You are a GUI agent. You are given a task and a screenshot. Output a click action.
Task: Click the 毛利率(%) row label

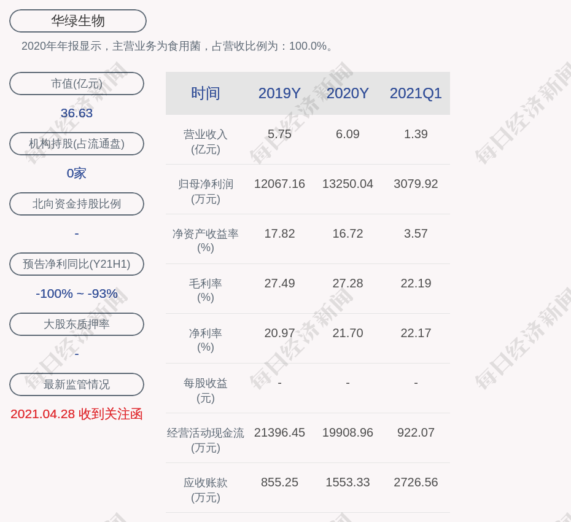[206, 290]
